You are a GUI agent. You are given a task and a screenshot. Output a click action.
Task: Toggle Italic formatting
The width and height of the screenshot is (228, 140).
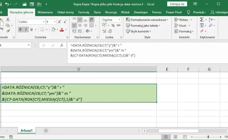pyautogui.click(x=26, y=29)
